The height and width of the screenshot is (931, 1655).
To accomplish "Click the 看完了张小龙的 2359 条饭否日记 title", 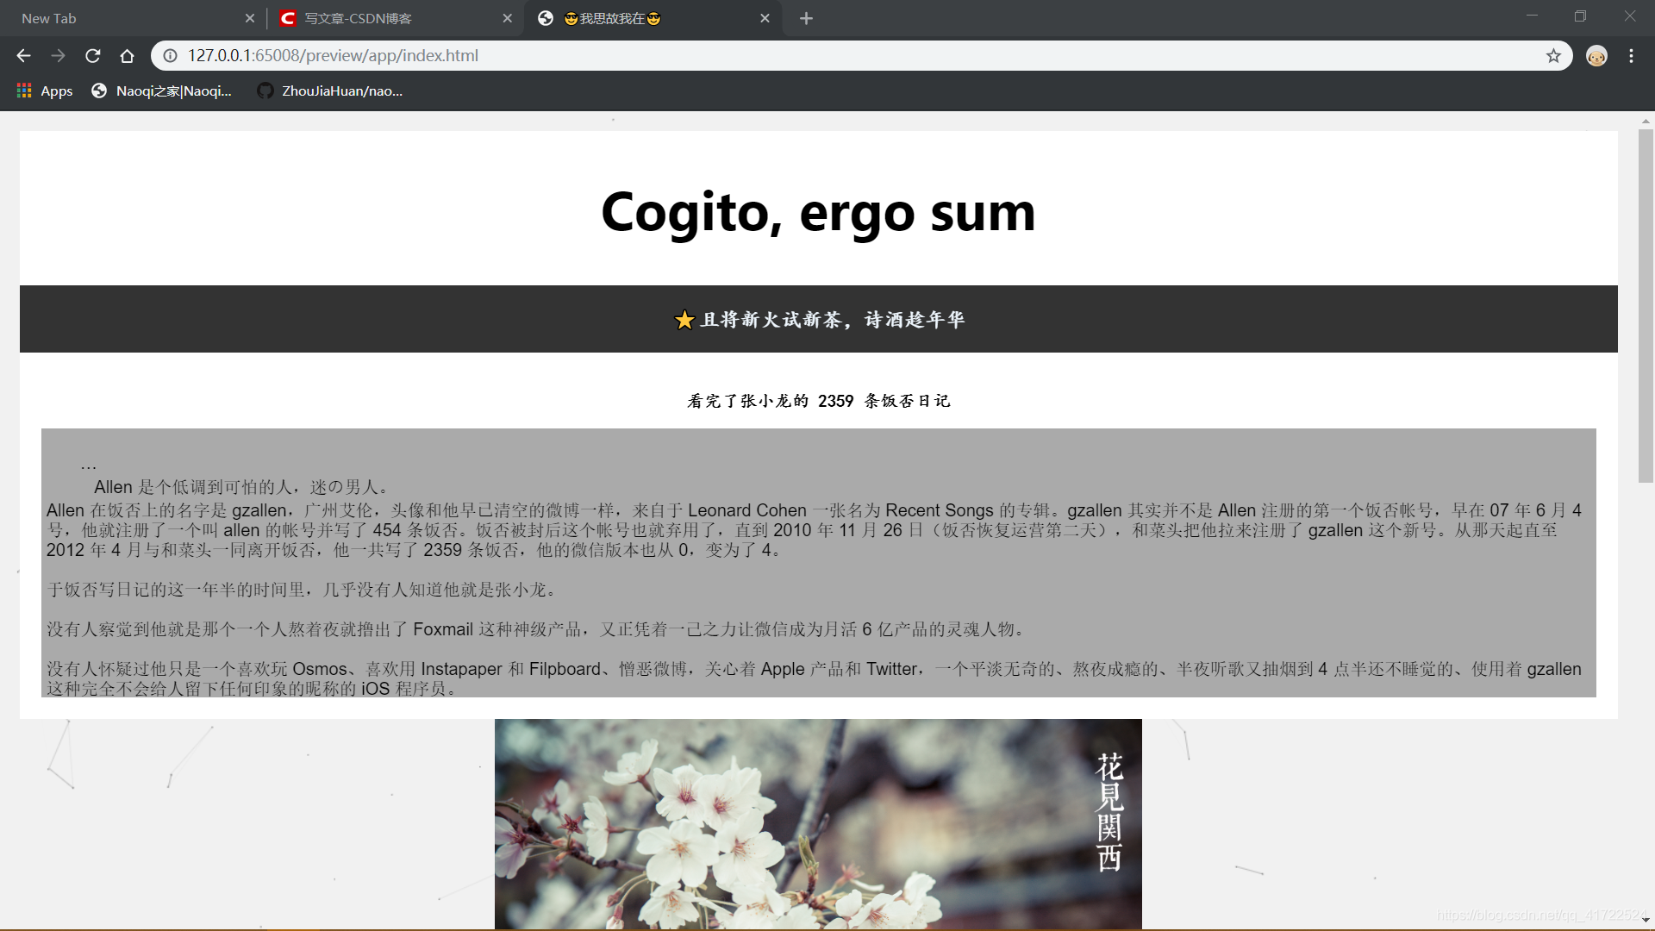I will pos(818,401).
